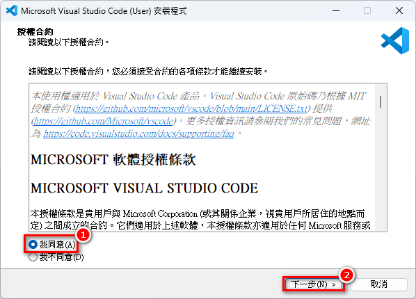
Task: Select the 我同意(A) radio button
Action: point(52,244)
